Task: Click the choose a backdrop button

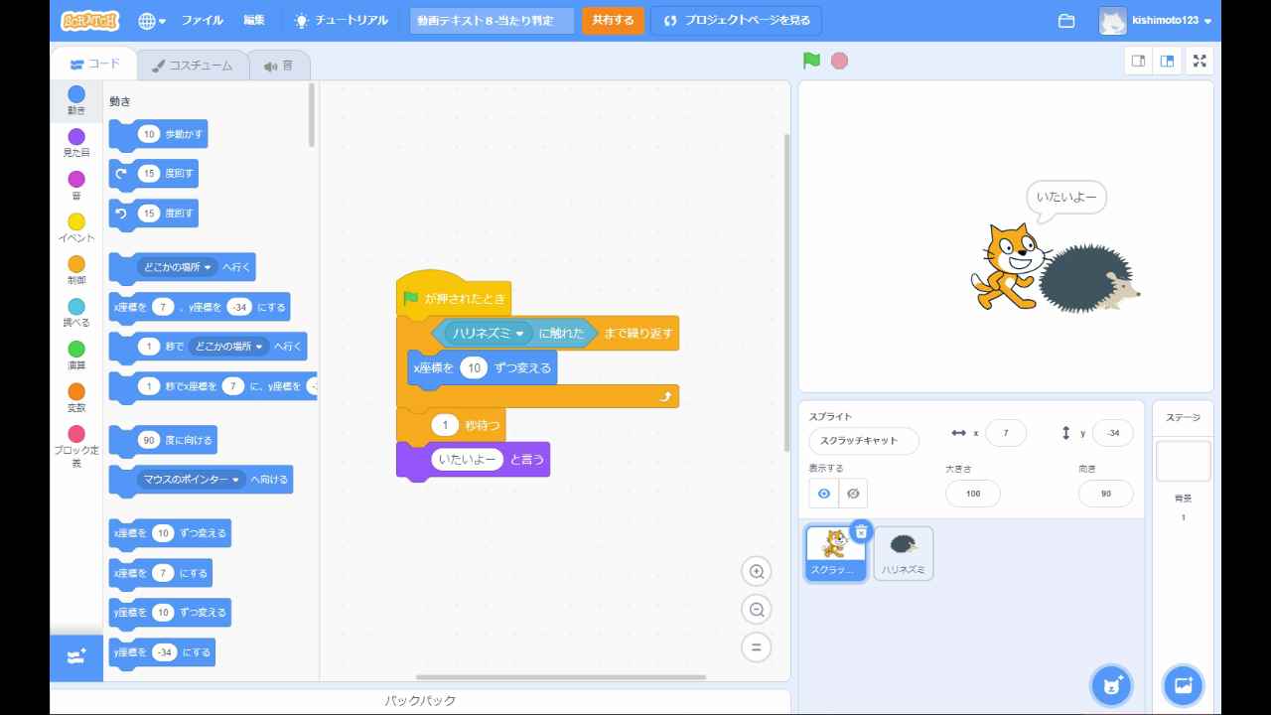Action: (x=1183, y=685)
